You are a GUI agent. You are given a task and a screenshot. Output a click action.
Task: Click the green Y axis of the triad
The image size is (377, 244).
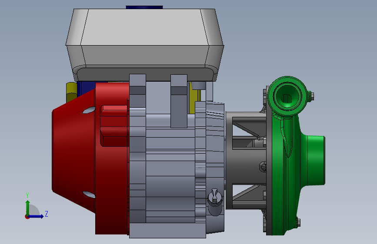click(x=28, y=208)
